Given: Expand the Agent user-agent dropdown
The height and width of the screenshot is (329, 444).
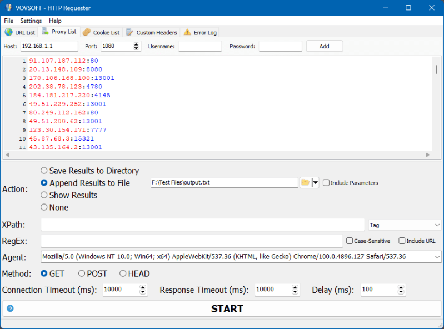Looking at the screenshot, I should [437, 257].
